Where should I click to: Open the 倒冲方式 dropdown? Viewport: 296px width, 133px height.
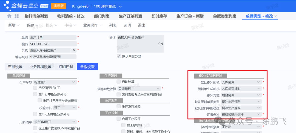258,95
